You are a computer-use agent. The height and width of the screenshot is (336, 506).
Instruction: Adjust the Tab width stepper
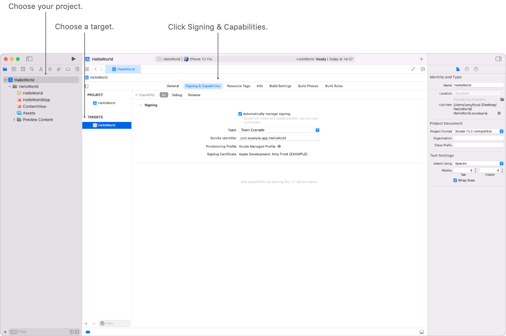tap(475, 170)
